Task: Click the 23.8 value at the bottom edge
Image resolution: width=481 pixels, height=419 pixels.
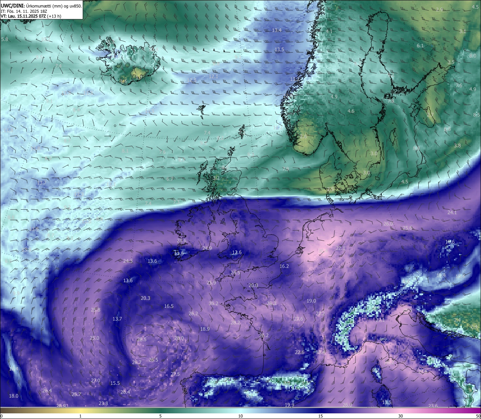Action: 103,404
